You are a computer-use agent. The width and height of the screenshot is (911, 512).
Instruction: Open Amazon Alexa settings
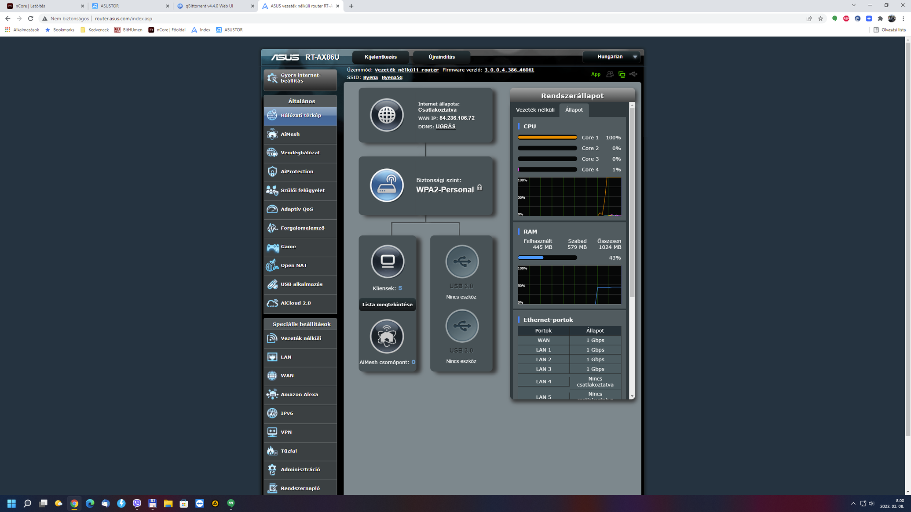tap(300, 395)
